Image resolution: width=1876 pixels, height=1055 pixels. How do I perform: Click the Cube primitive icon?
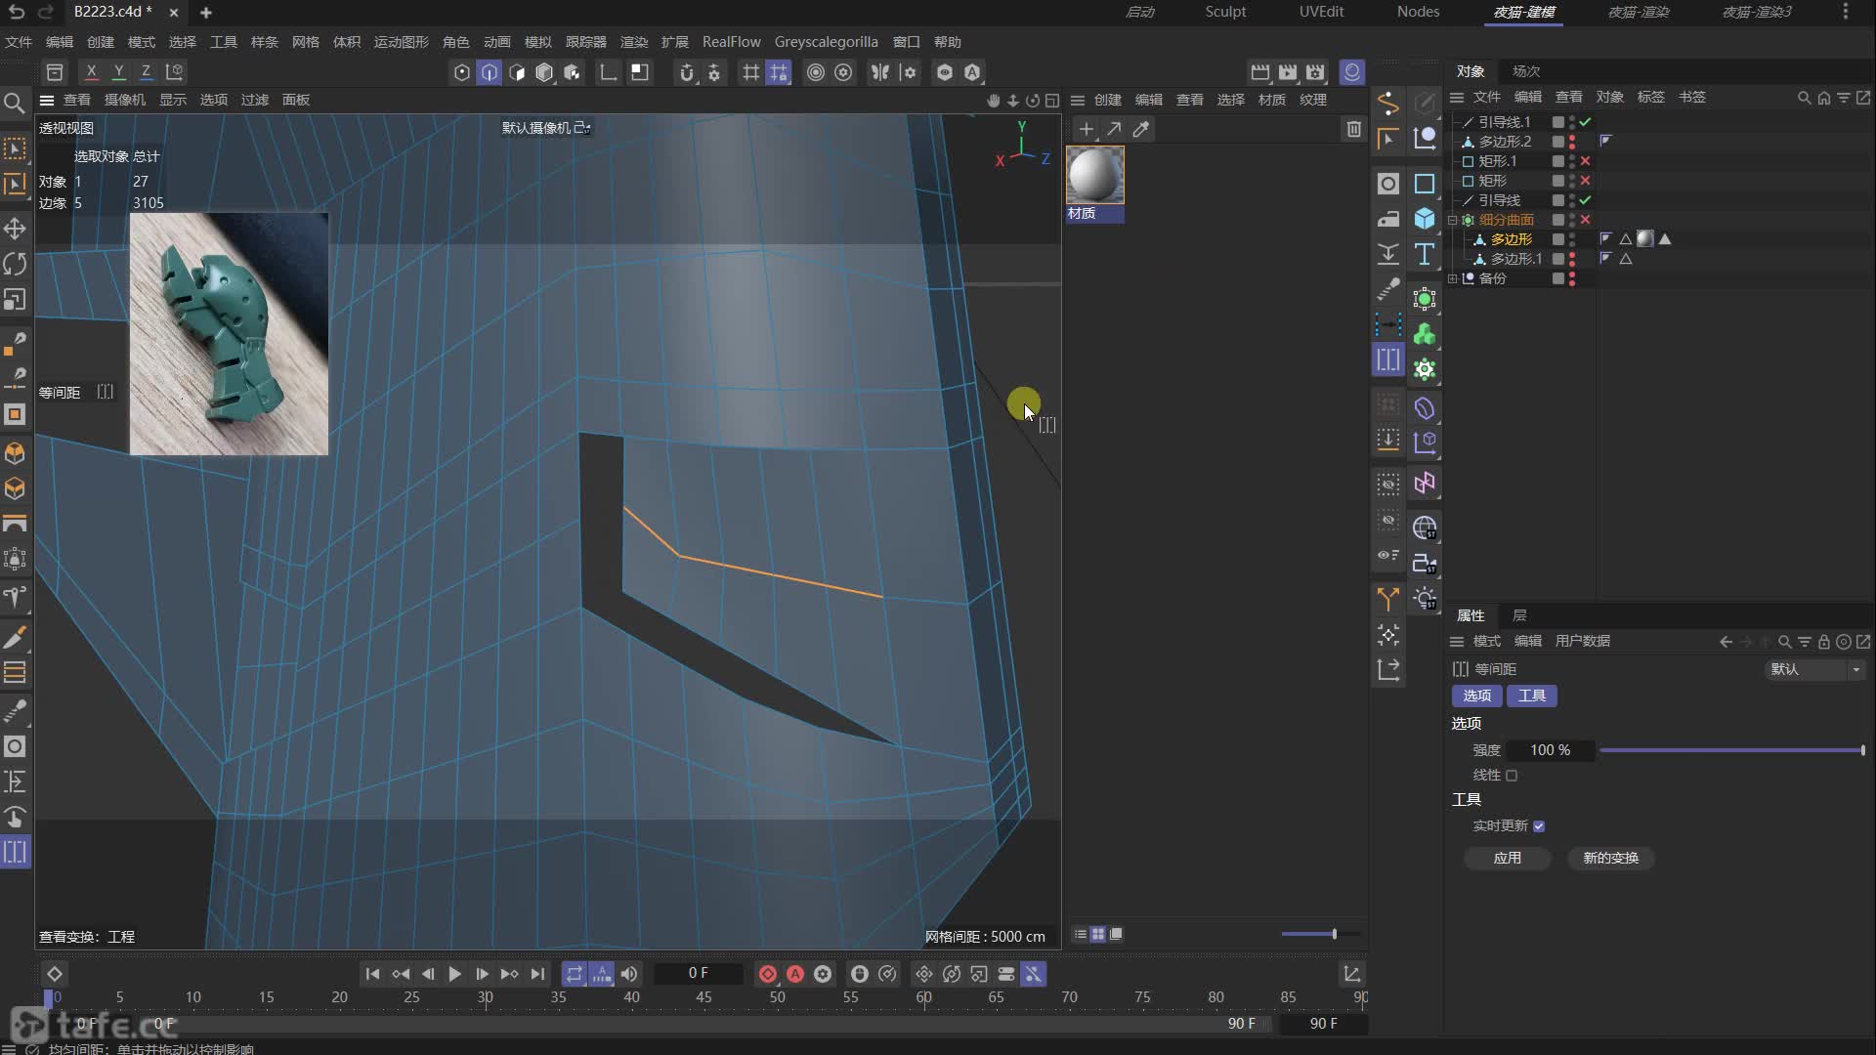point(1425,219)
